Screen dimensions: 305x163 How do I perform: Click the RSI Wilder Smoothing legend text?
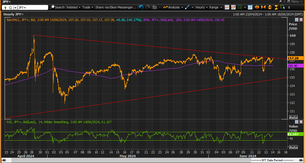[x=59, y=122]
